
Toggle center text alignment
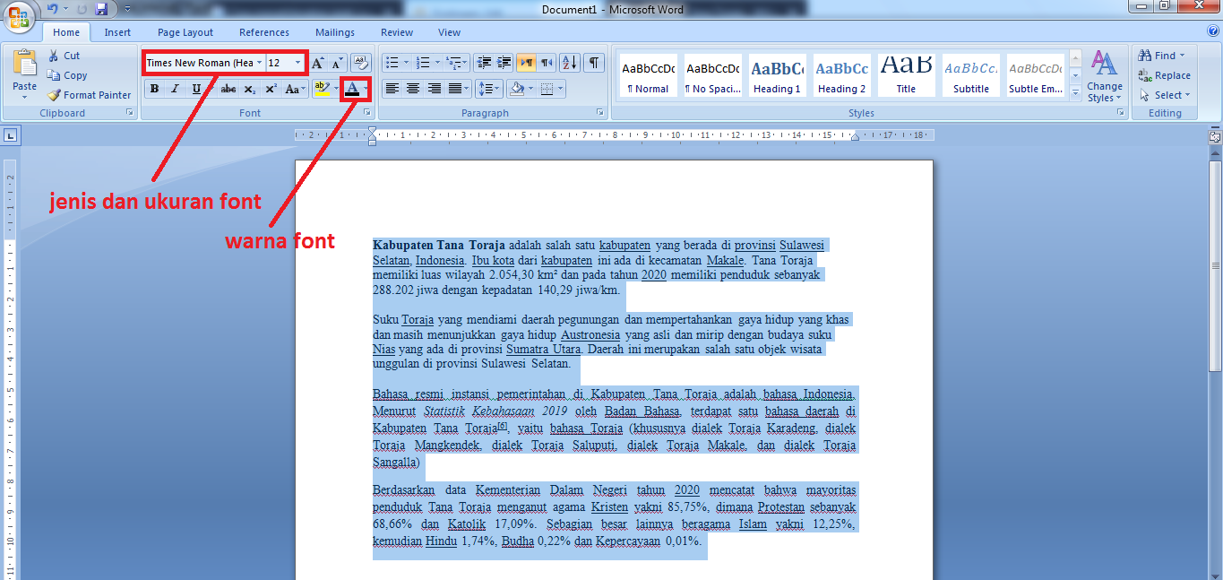[412, 88]
